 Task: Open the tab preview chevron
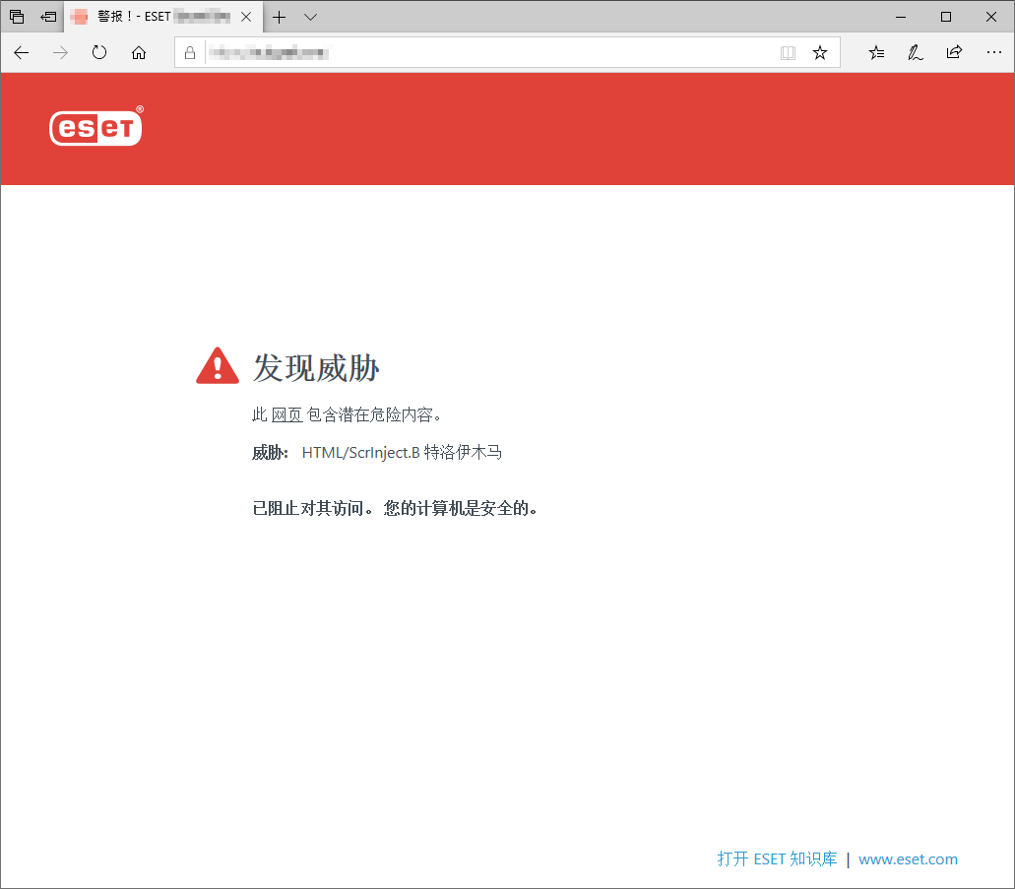(310, 17)
